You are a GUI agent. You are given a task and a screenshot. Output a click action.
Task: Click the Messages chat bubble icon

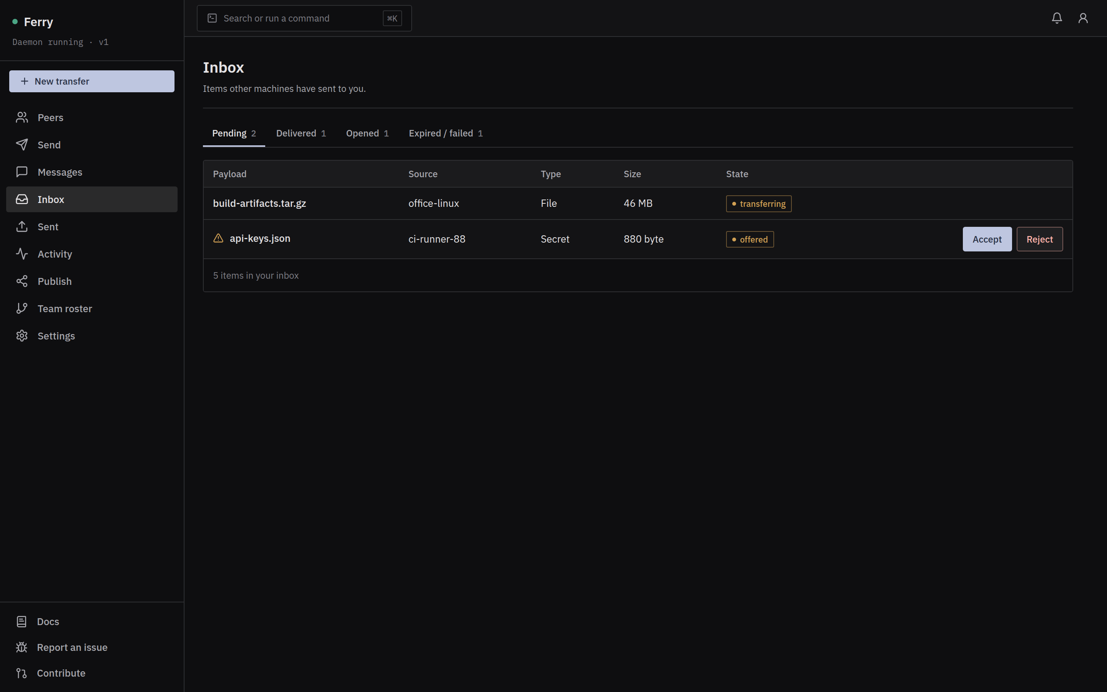tap(22, 172)
